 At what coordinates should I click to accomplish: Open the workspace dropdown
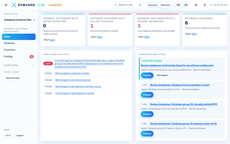pyautogui.click(x=19, y=20)
